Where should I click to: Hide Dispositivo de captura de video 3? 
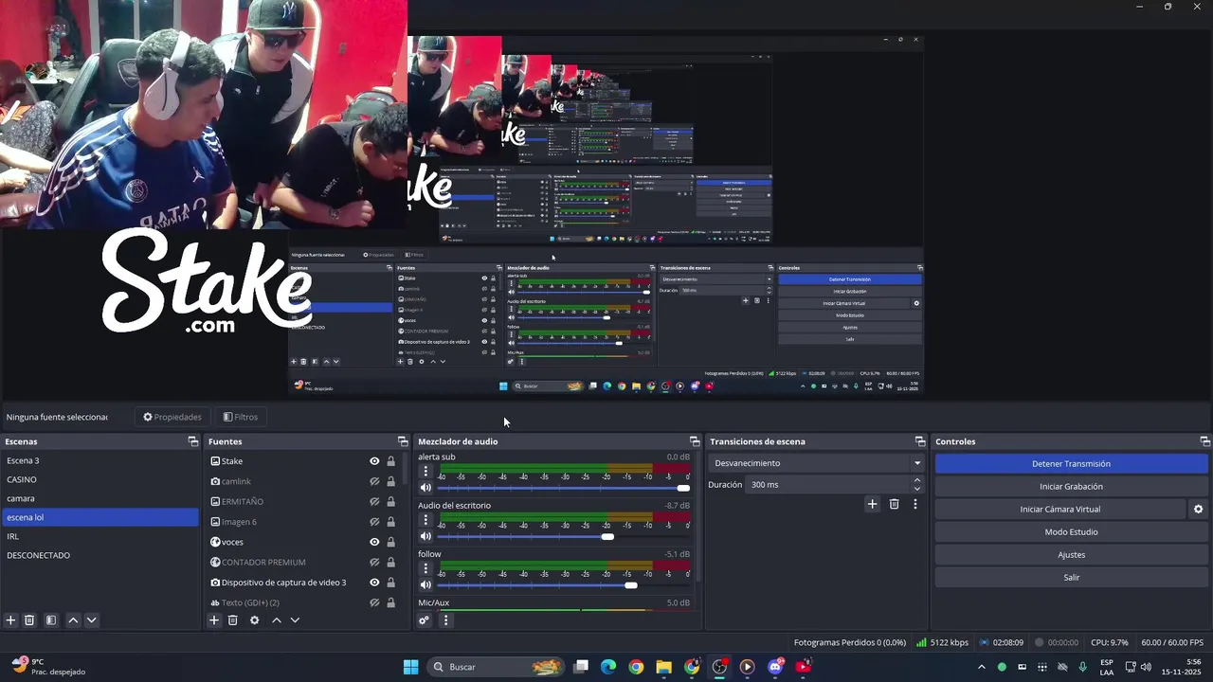374,583
